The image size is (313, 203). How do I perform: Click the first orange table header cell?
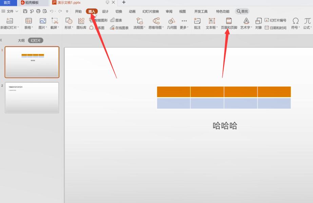coord(174,92)
